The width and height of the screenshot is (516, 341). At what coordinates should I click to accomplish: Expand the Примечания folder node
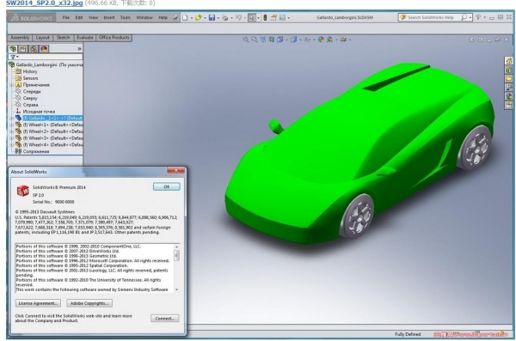[11, 85]
